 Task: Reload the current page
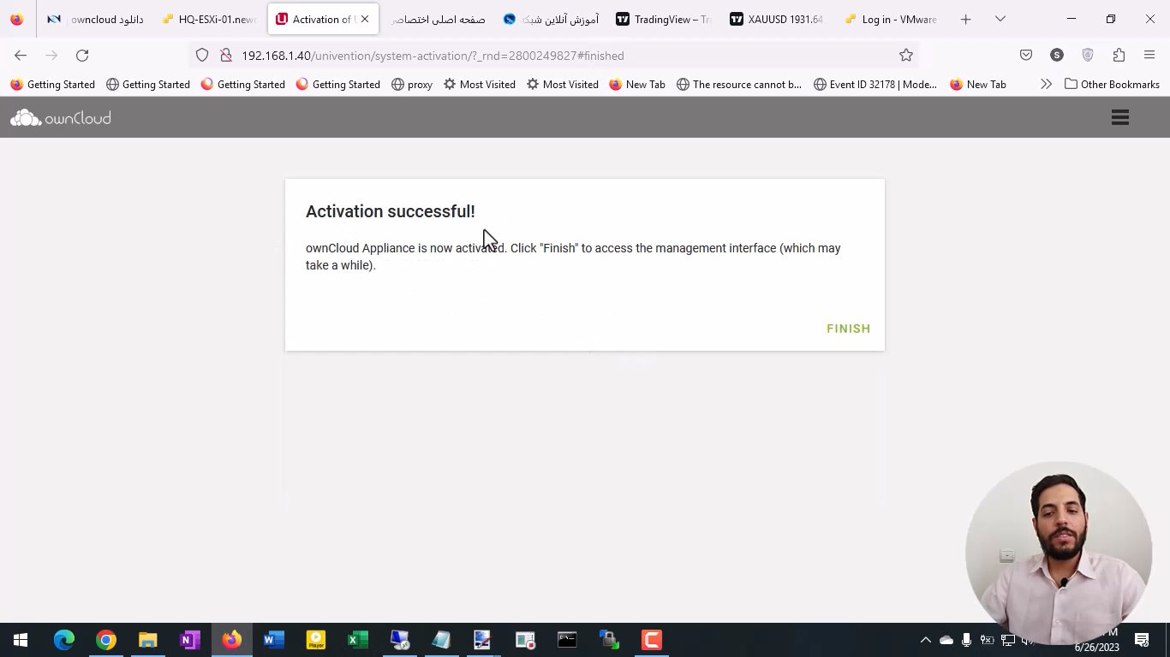(82, 56)
